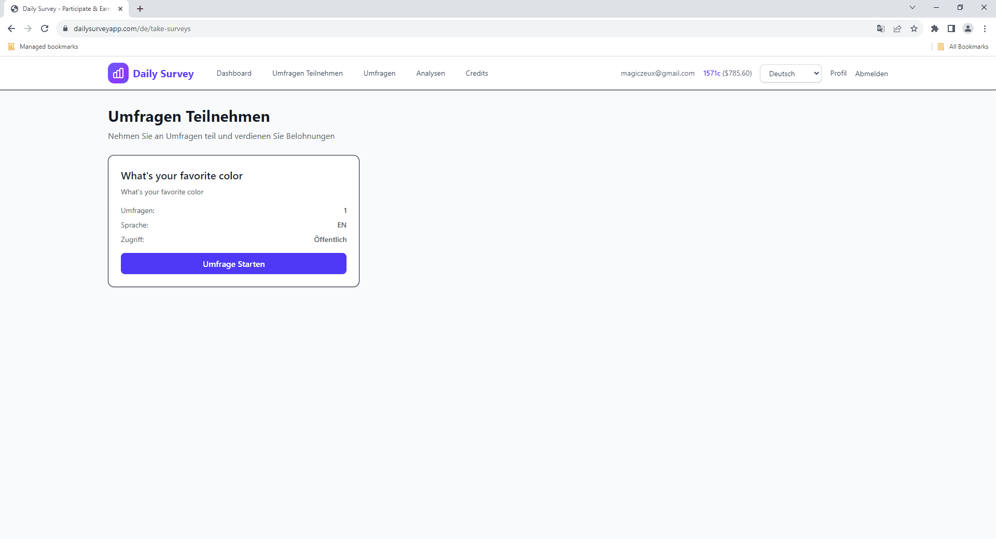996x539 pixels.
Task: Share this page via the share icon
Action: coord(897,29)
